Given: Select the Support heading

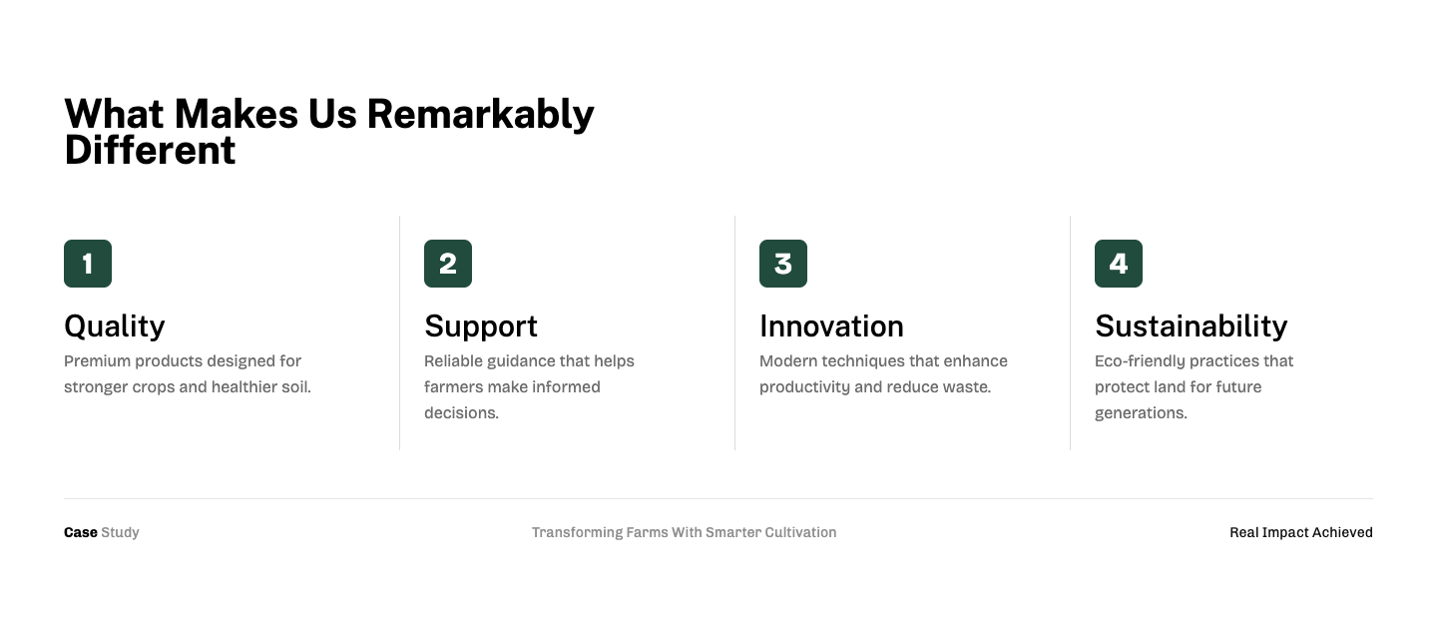Looking at the screenshot, I should [481, 326].
